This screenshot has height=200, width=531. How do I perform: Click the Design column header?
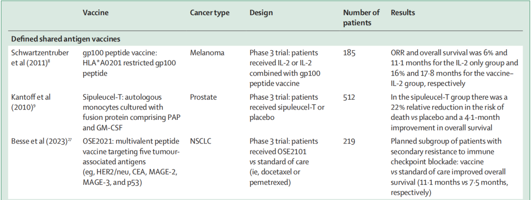[x=262, y=13]
